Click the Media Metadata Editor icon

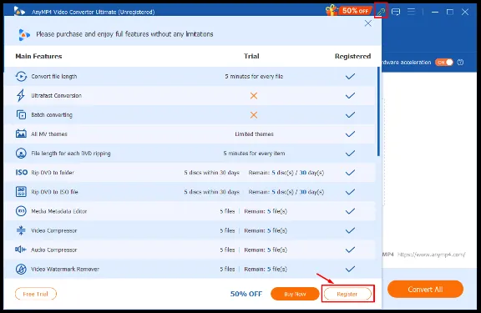click(21, 211)
